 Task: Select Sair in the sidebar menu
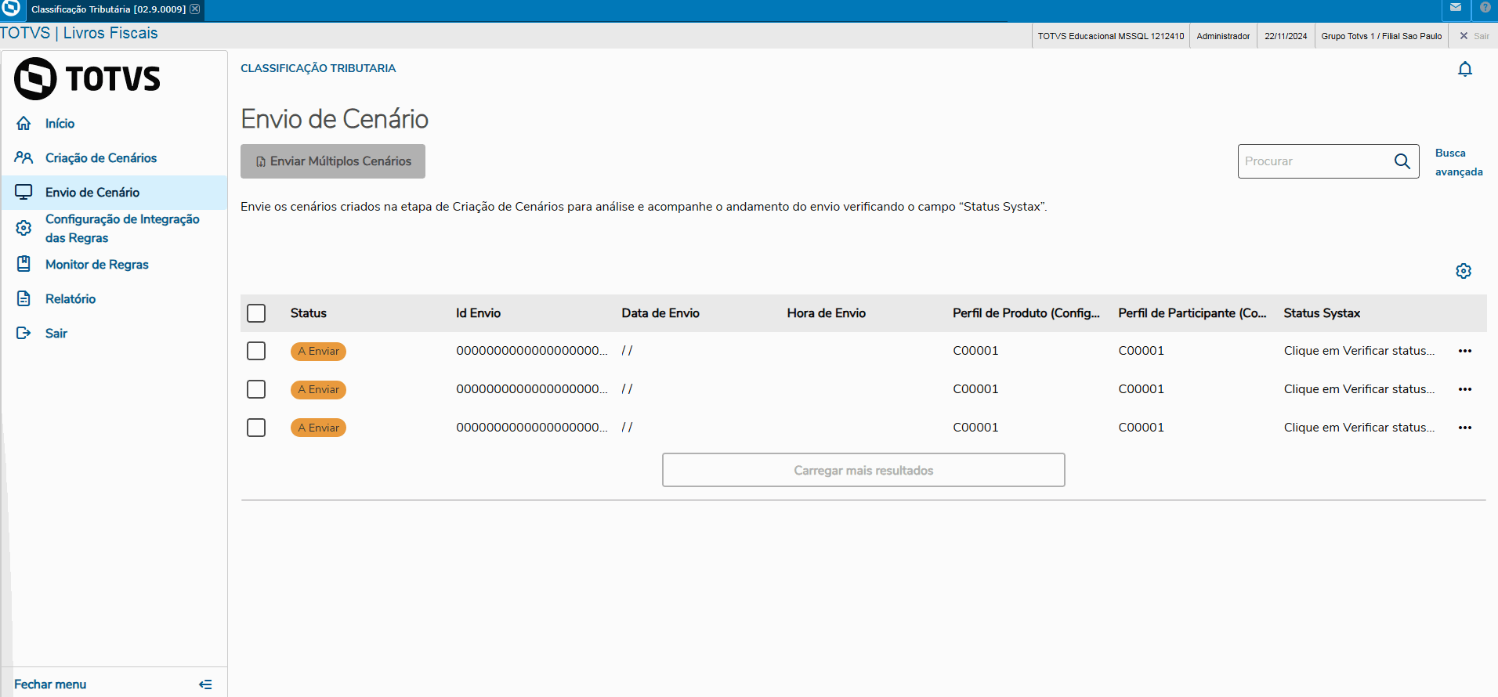56,334
